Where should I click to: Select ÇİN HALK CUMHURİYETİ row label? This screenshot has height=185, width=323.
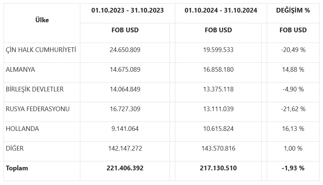41,50
